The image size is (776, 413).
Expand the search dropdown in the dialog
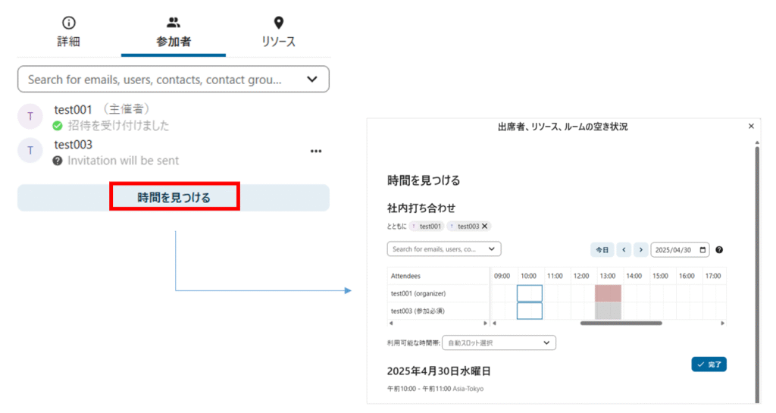(x=491, y=249)
